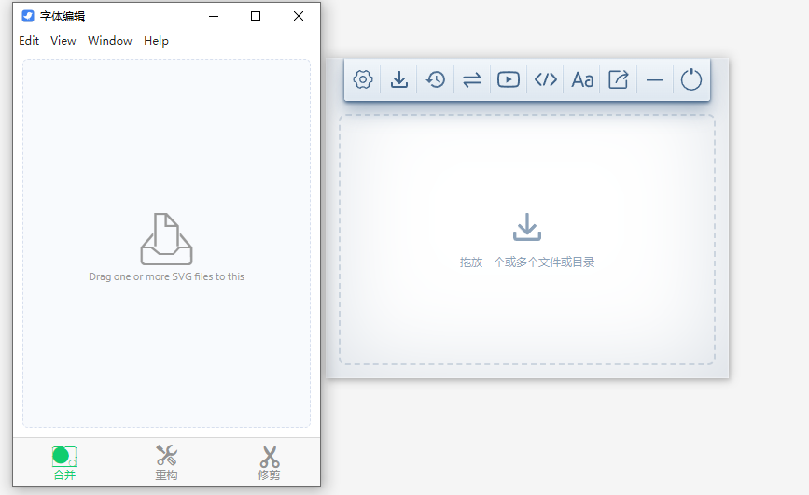Click the export share icon
The height and width of the screenshot is (495, 809).
pos(618,79)
